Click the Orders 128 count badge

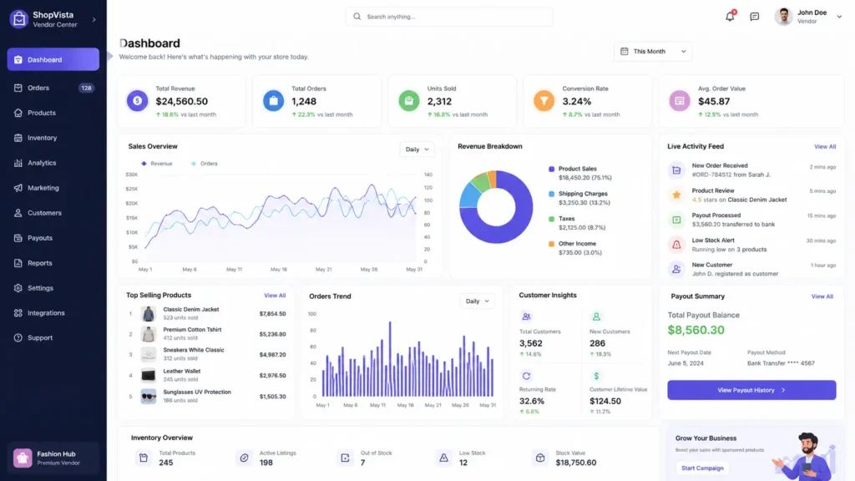click(x=86, y=88)
